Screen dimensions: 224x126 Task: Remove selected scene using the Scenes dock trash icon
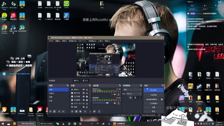point(54,111)
